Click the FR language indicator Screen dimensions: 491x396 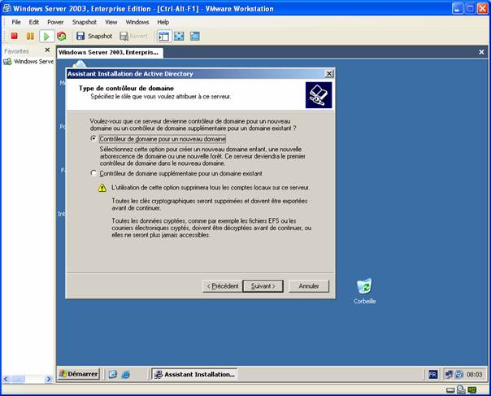tap(432, 374)
